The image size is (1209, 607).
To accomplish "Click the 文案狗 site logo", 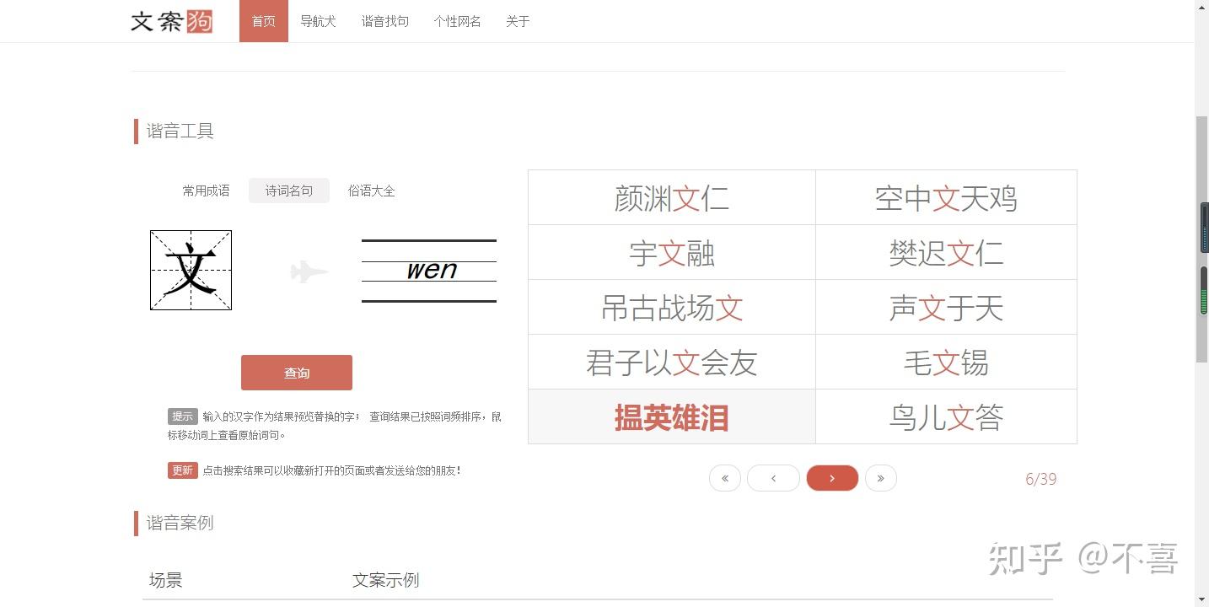I will click(x=172, y=21).
